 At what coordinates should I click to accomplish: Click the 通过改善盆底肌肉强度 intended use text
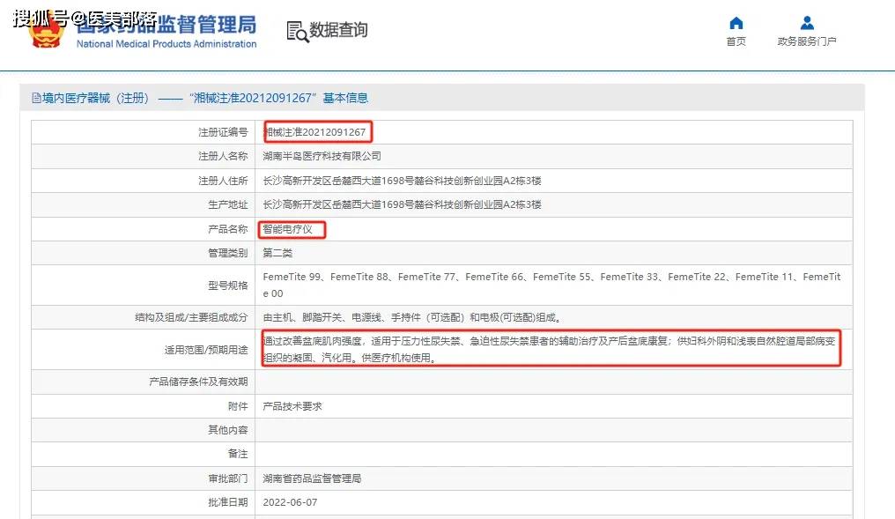(x=549, y=350)
